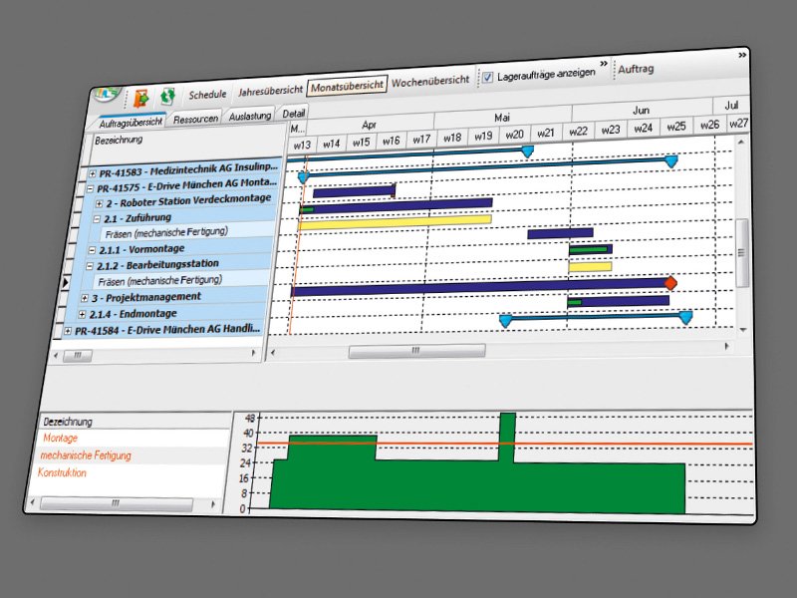797x598 pixels.
Task: Select Monatsübersicht view button
Action: point(347,86)
